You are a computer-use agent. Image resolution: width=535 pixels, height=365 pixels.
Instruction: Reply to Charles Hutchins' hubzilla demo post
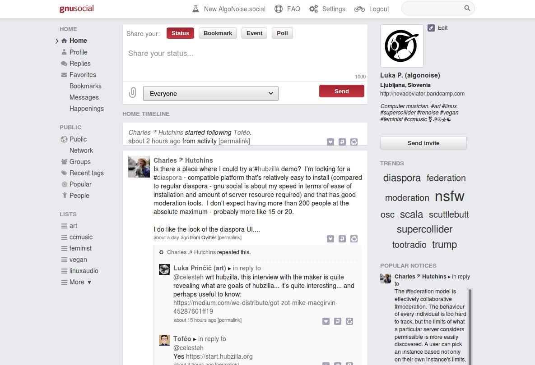click(x=342, y=239)
